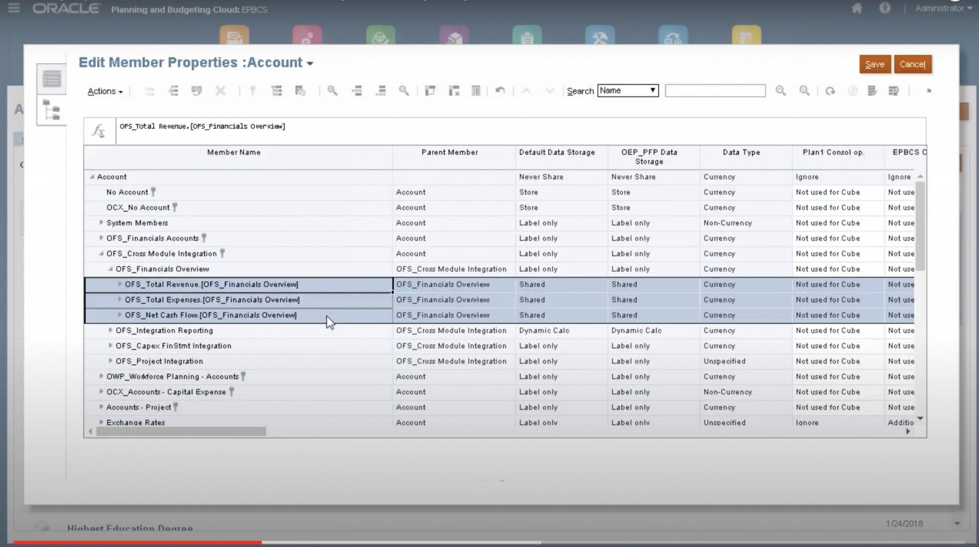
Task: Open the list view icon in left panel
Action: click(x=52, y=79)
